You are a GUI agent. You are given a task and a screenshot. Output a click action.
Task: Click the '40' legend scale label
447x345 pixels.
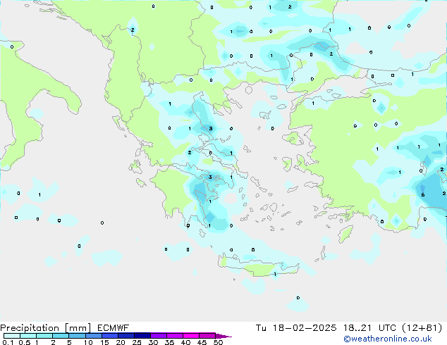pos(185,342)
